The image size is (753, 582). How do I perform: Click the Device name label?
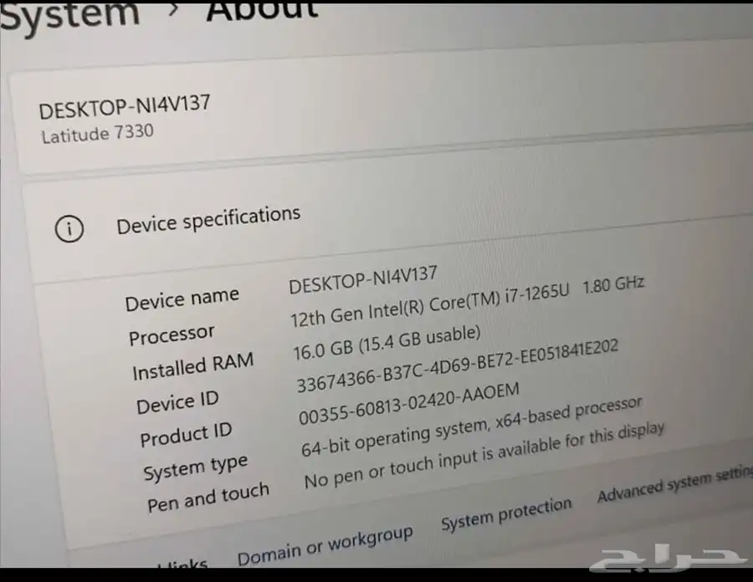click(x=182, y=299)
